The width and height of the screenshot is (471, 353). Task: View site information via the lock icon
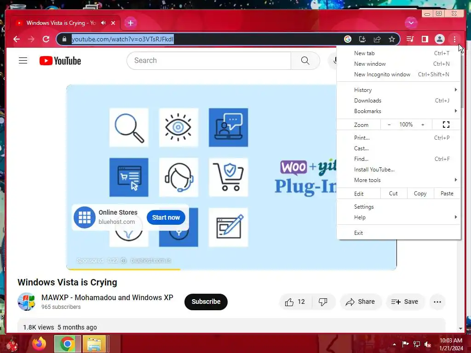64,39
